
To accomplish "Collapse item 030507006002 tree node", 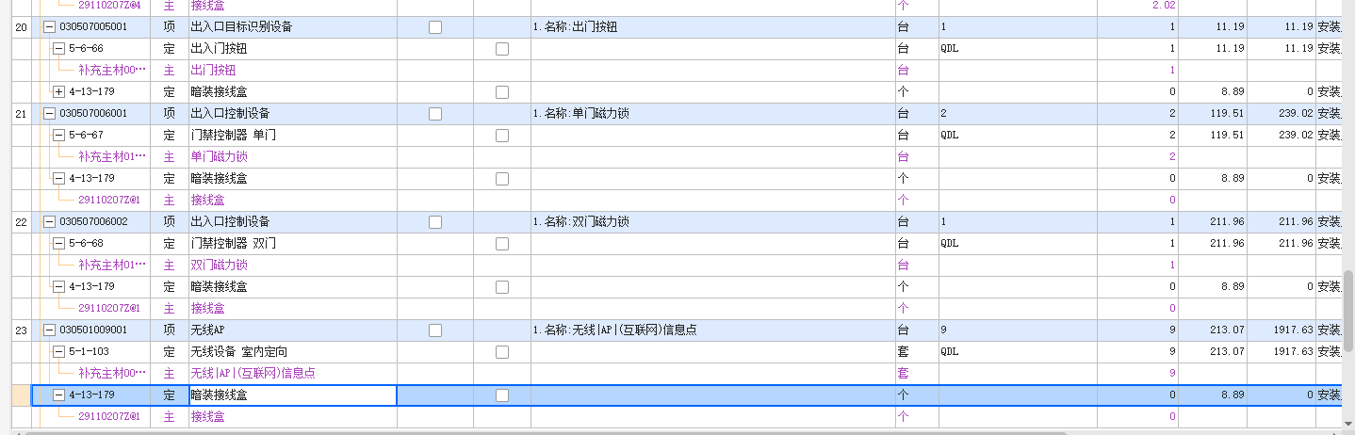I will pyautogui.click(x=49, y=221).
